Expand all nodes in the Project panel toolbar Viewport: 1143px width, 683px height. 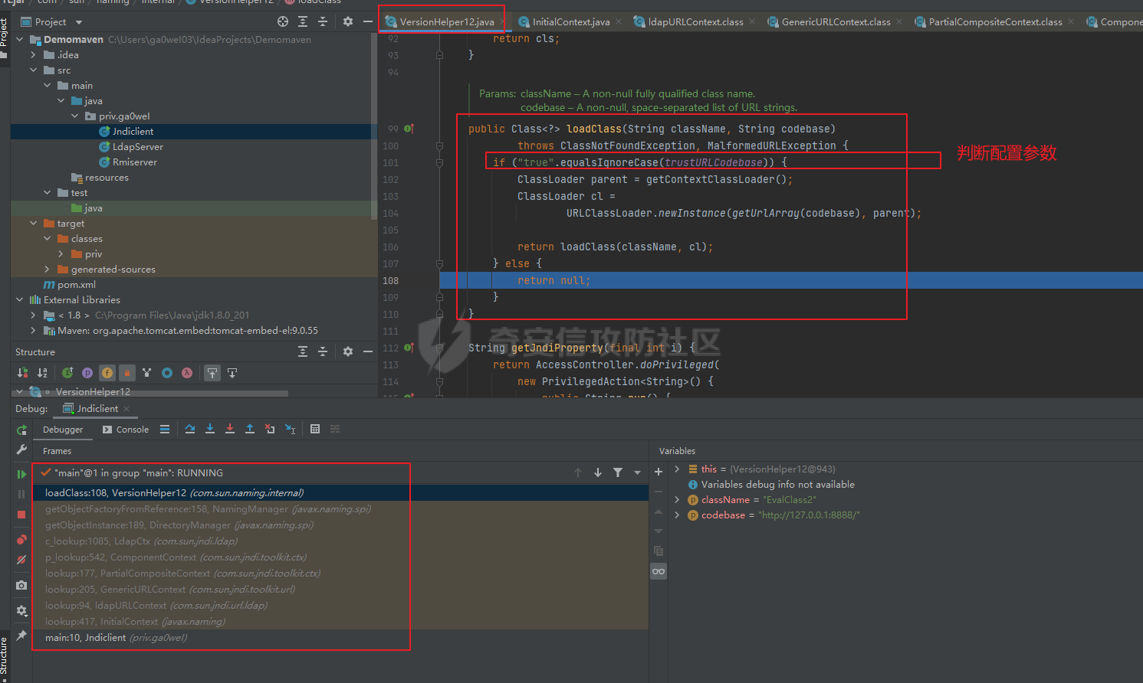tap(303, 21)
